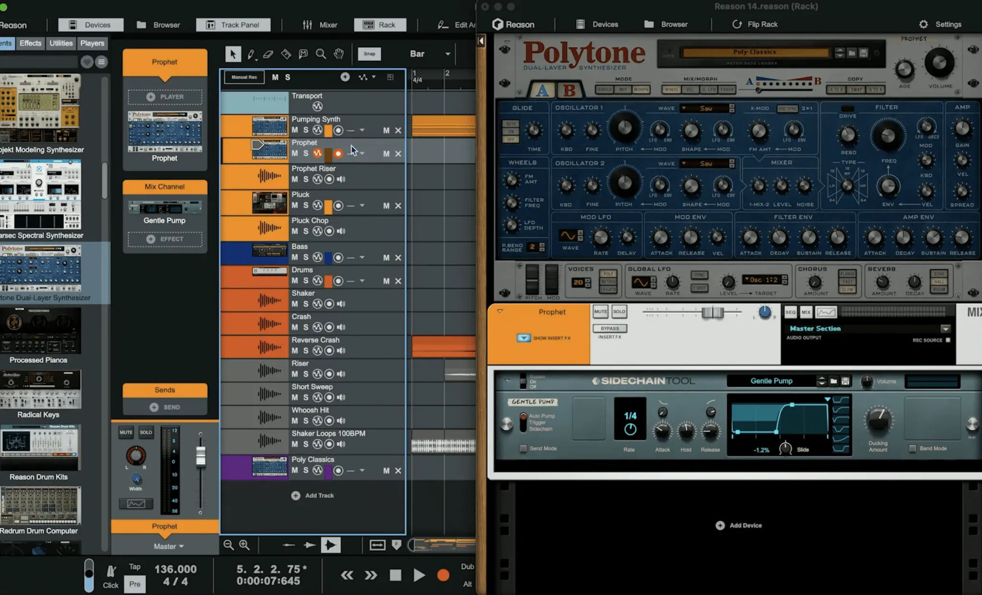The height and width of the screenshot is (595, 982).
Task: Toggle Band Mode checkbox
Action: [912, 448]
